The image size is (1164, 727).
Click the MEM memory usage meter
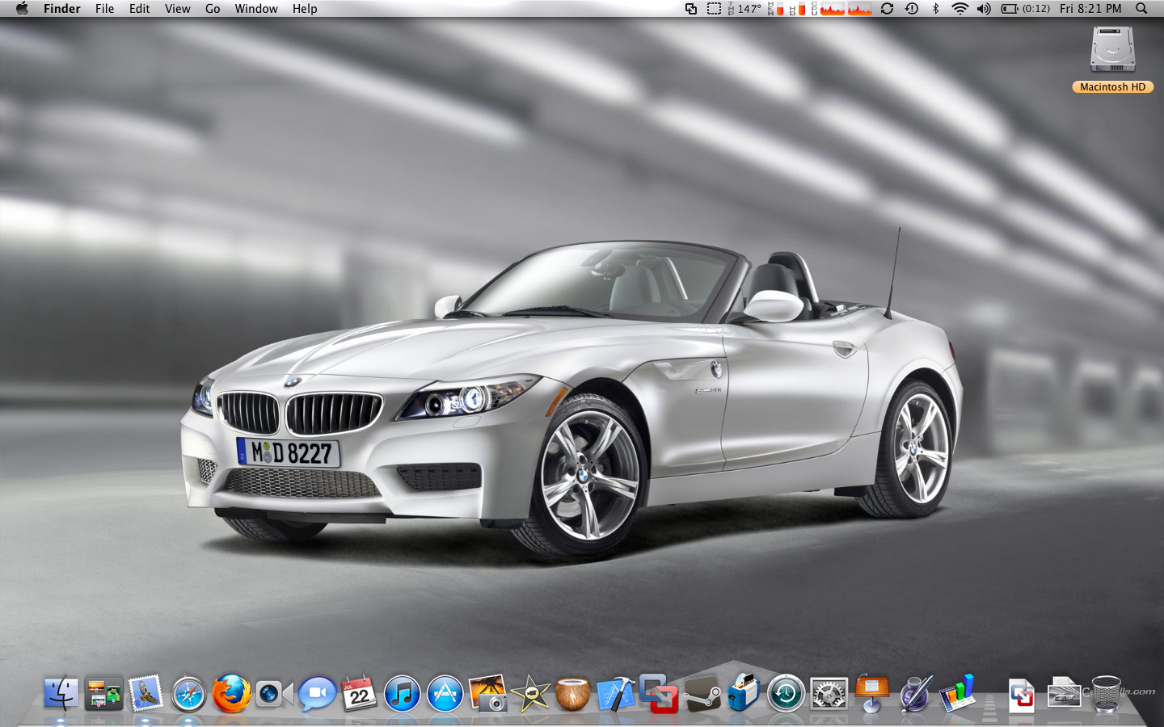pyautogui.click(x=775, y=9)
